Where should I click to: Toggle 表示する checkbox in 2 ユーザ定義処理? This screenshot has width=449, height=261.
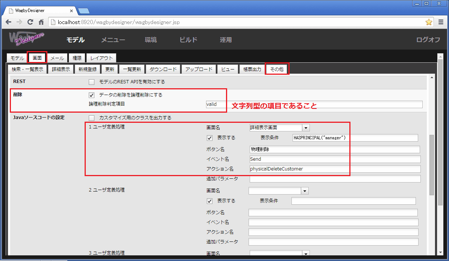pos(209,201)
